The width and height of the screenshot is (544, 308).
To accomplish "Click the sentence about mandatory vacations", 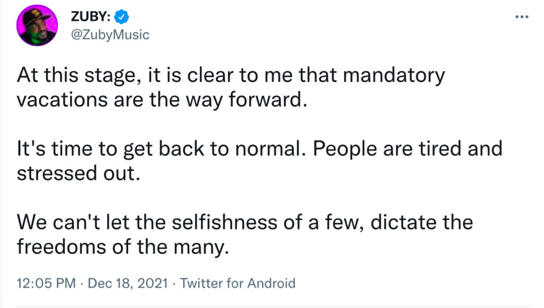I will tap(231, 88).
